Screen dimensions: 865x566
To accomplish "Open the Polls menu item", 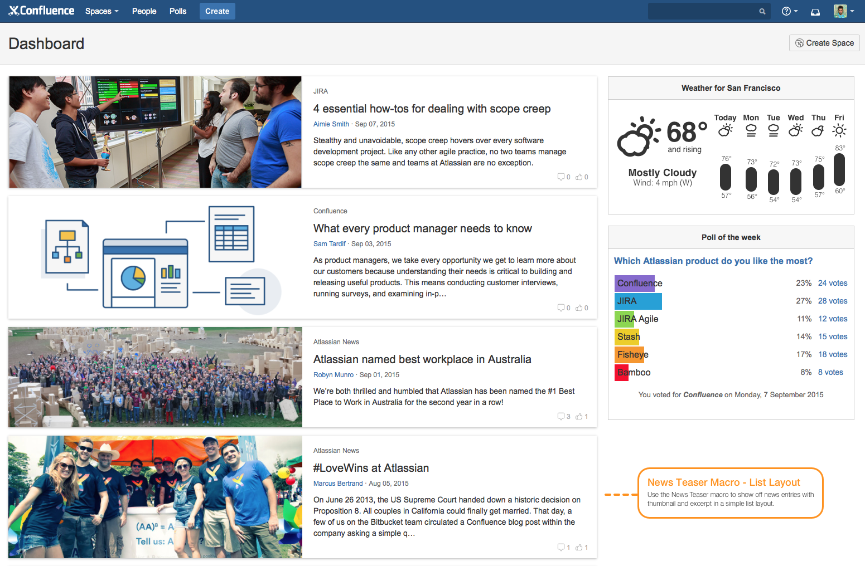I will (178, 11).
